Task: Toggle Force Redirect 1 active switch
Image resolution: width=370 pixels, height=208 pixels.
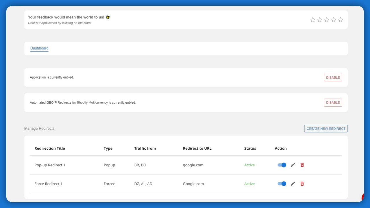Action: [x=282, y=184]
